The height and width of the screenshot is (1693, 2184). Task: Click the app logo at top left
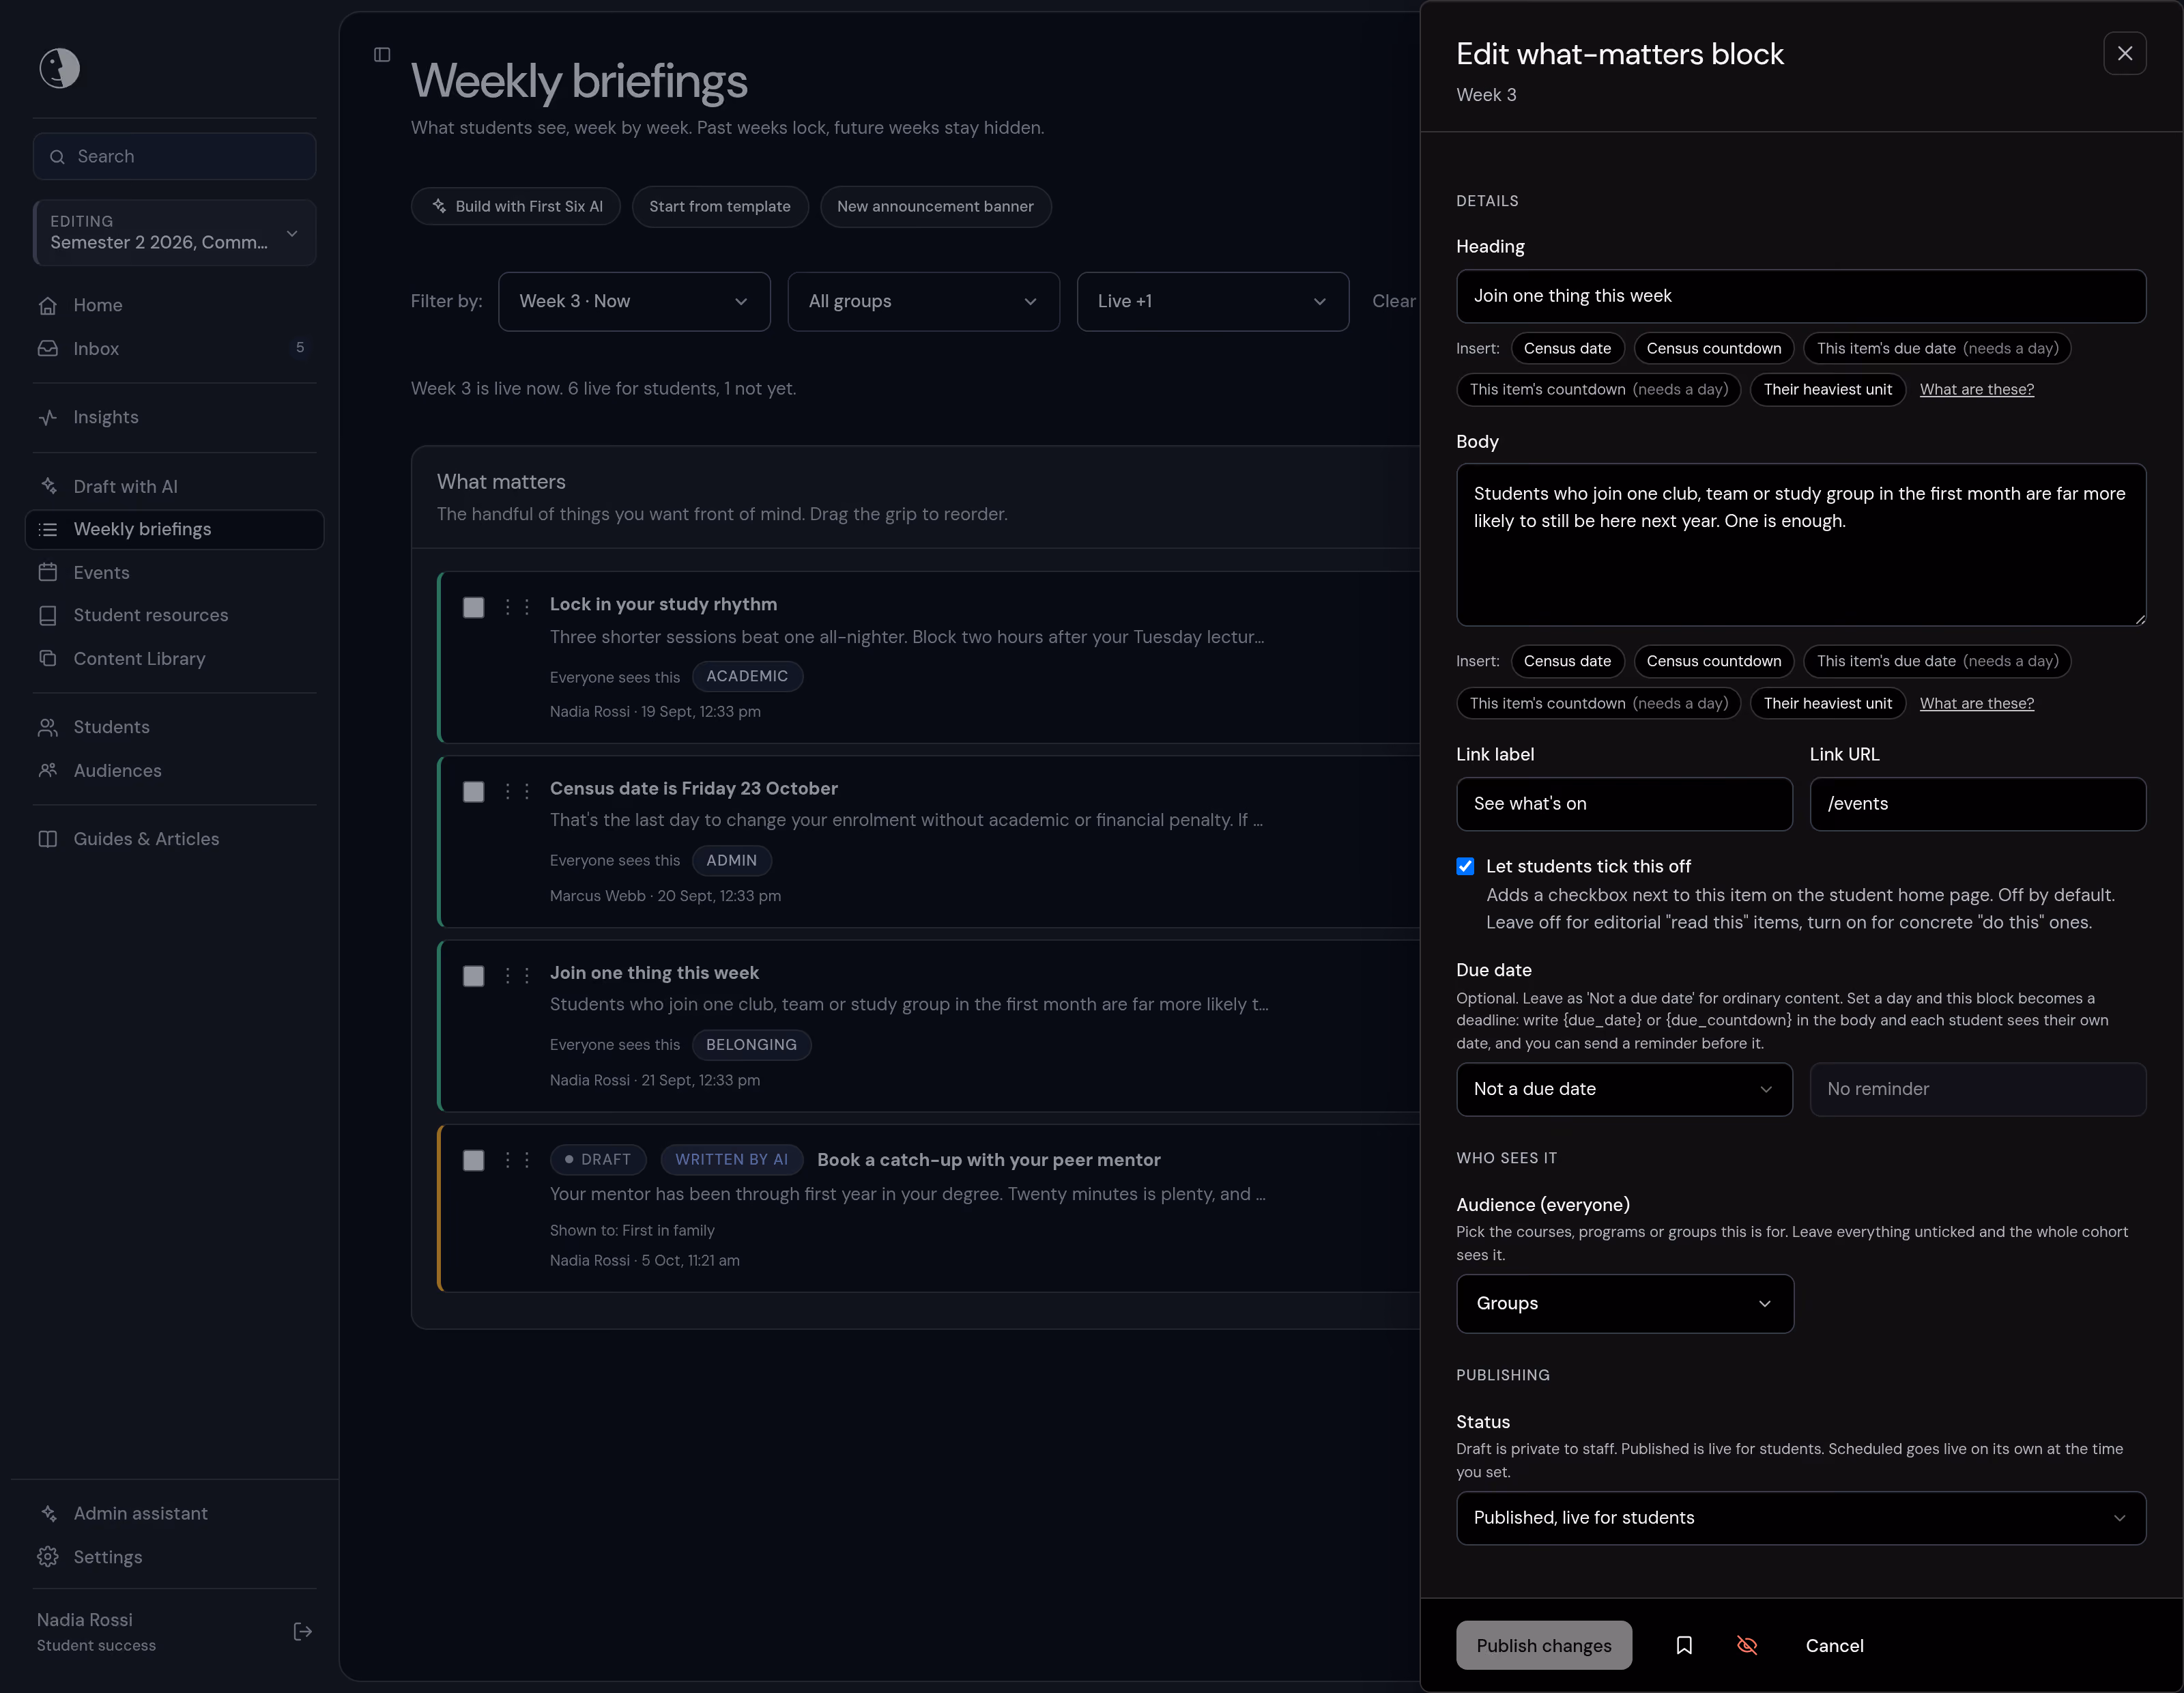point(59,68)
